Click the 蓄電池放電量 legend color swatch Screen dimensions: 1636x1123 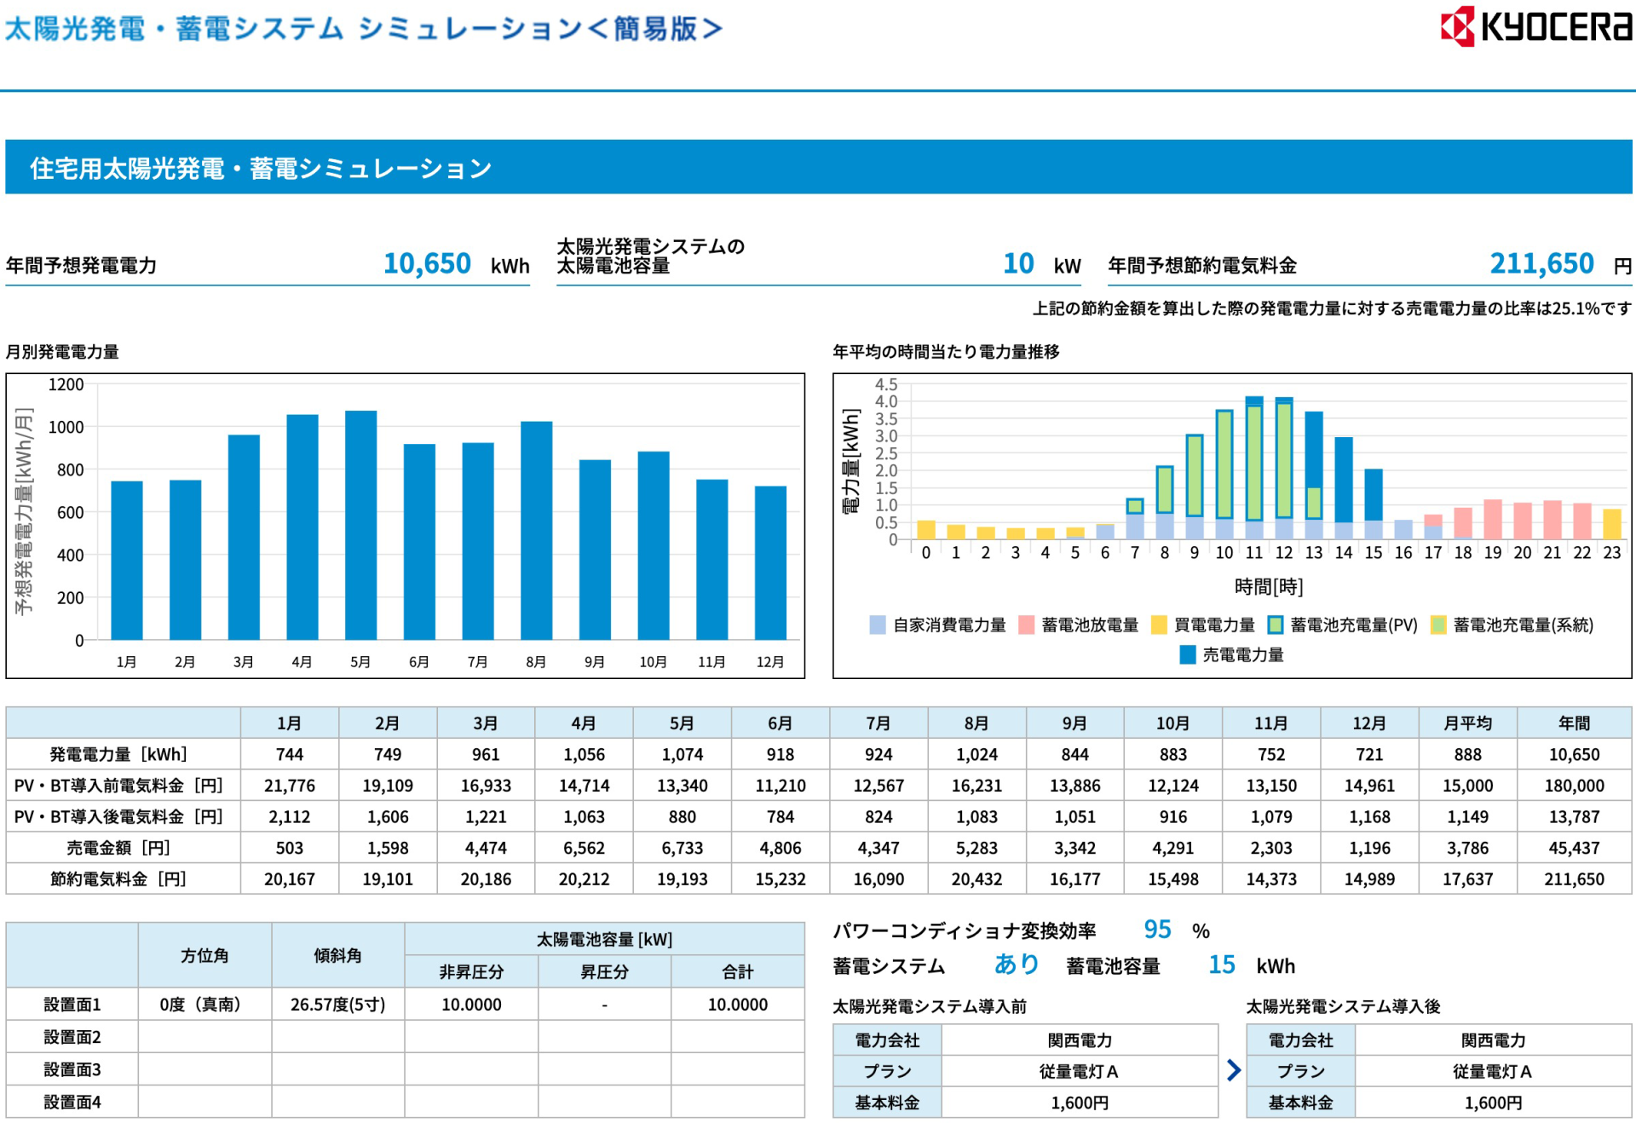click(1026, 625)
